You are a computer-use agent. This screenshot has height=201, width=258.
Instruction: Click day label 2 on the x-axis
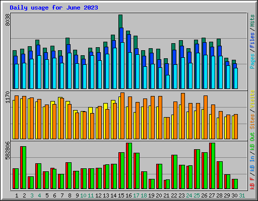click(24, 195)
